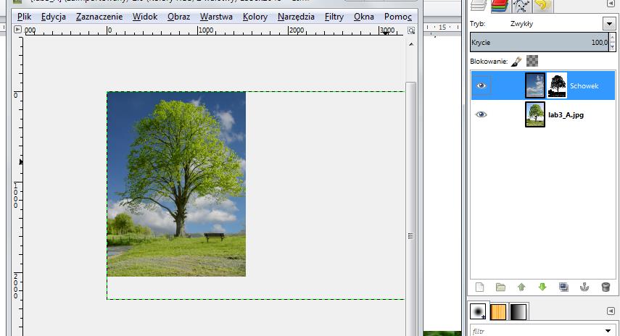Viewport: 620px width, 336px height.
Task: Open the Narzędzia menu
Action: tap(296, 17)
